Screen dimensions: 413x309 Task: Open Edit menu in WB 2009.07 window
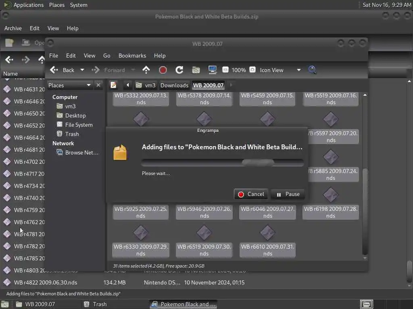[71, 56]
